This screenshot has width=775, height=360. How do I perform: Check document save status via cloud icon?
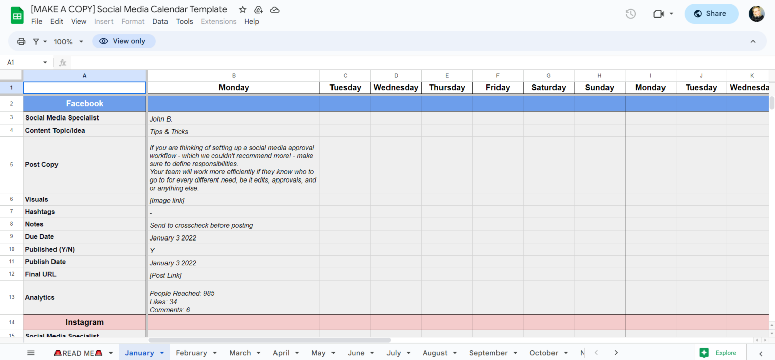tap(274, 9)
